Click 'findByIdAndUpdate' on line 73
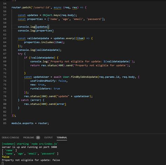 84,77
